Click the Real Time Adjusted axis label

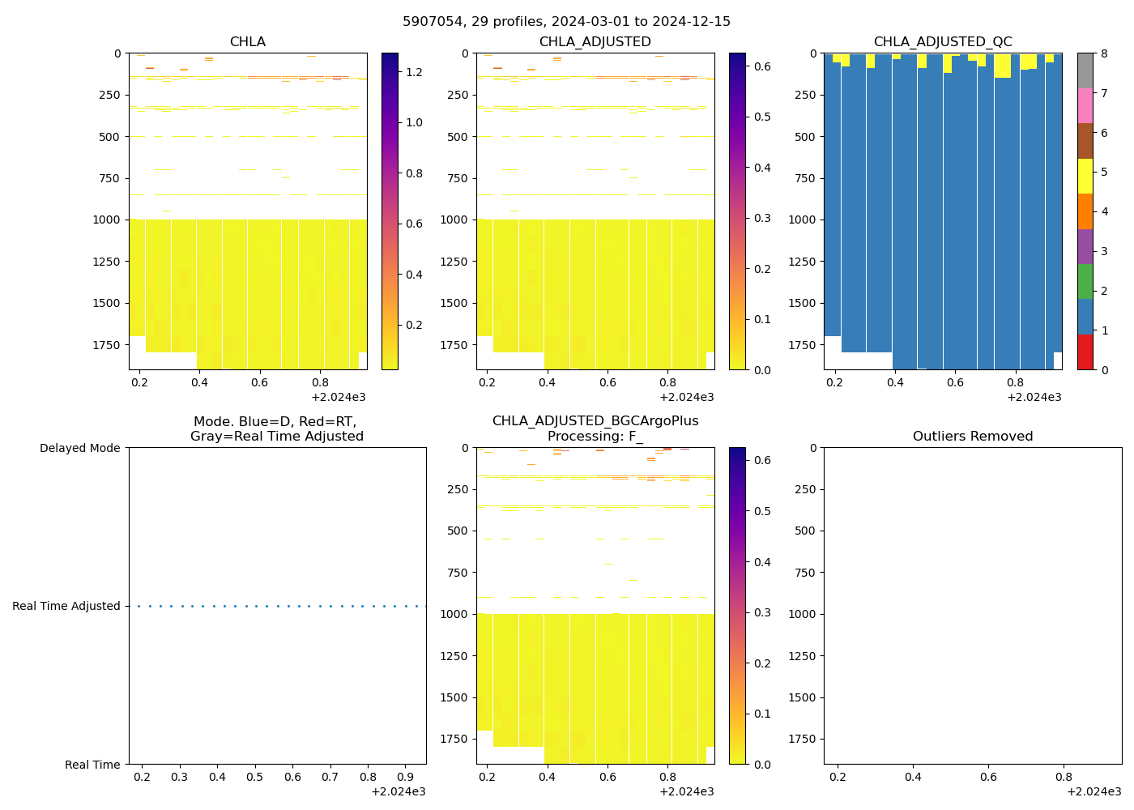click(x=66, y=606)
